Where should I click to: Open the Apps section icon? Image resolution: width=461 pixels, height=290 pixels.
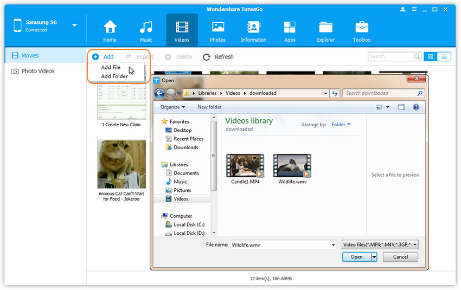pos(290,27)
